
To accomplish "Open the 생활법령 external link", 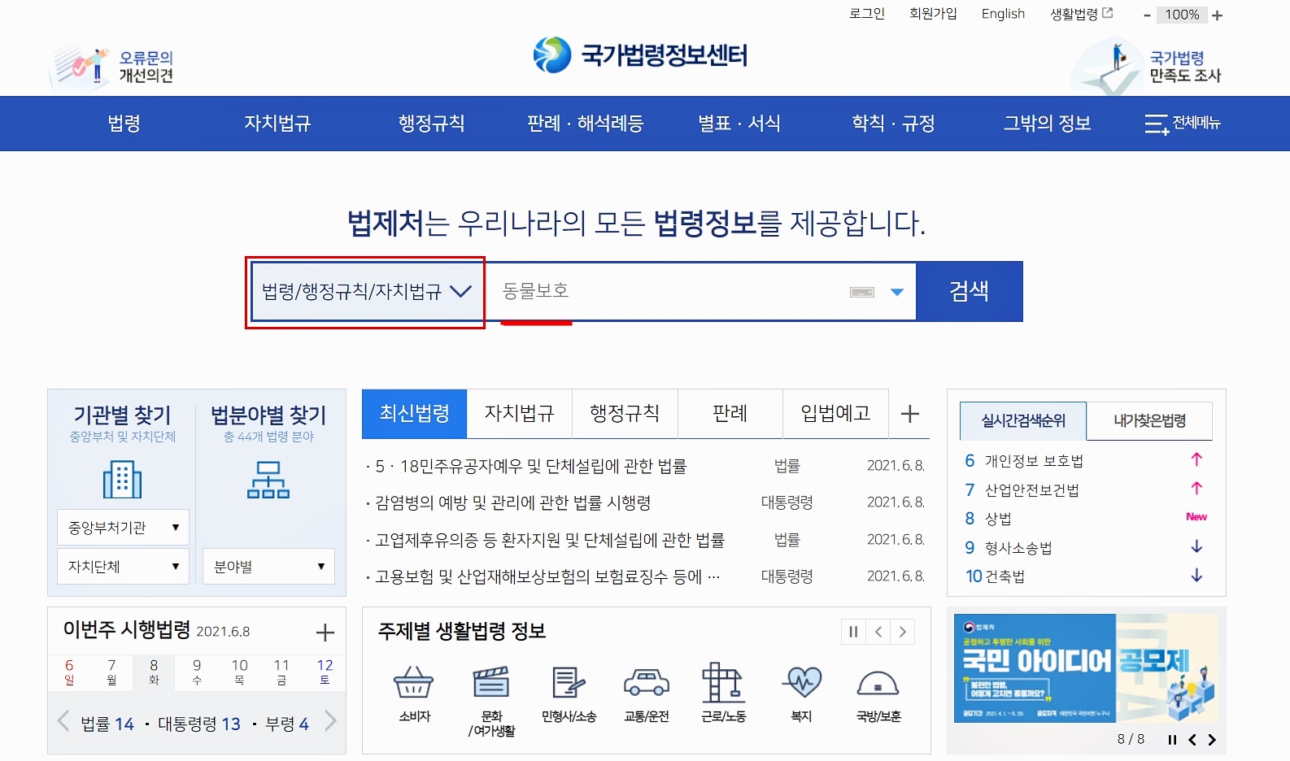I will [x=1081, y=14].
